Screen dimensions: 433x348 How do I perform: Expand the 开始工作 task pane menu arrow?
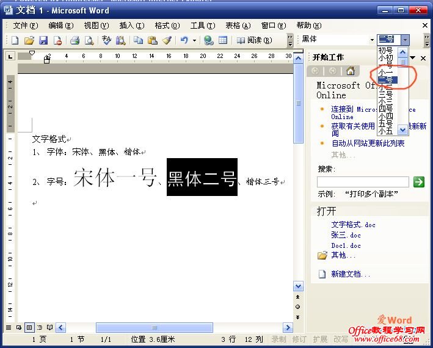point(413,58)
